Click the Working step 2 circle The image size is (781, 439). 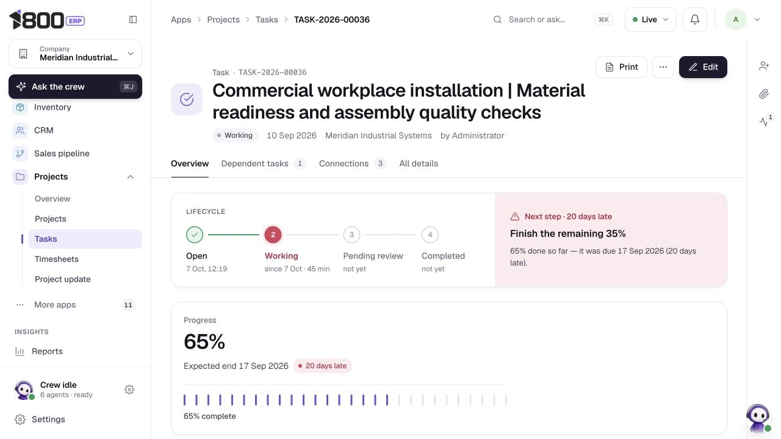(273, 234)
